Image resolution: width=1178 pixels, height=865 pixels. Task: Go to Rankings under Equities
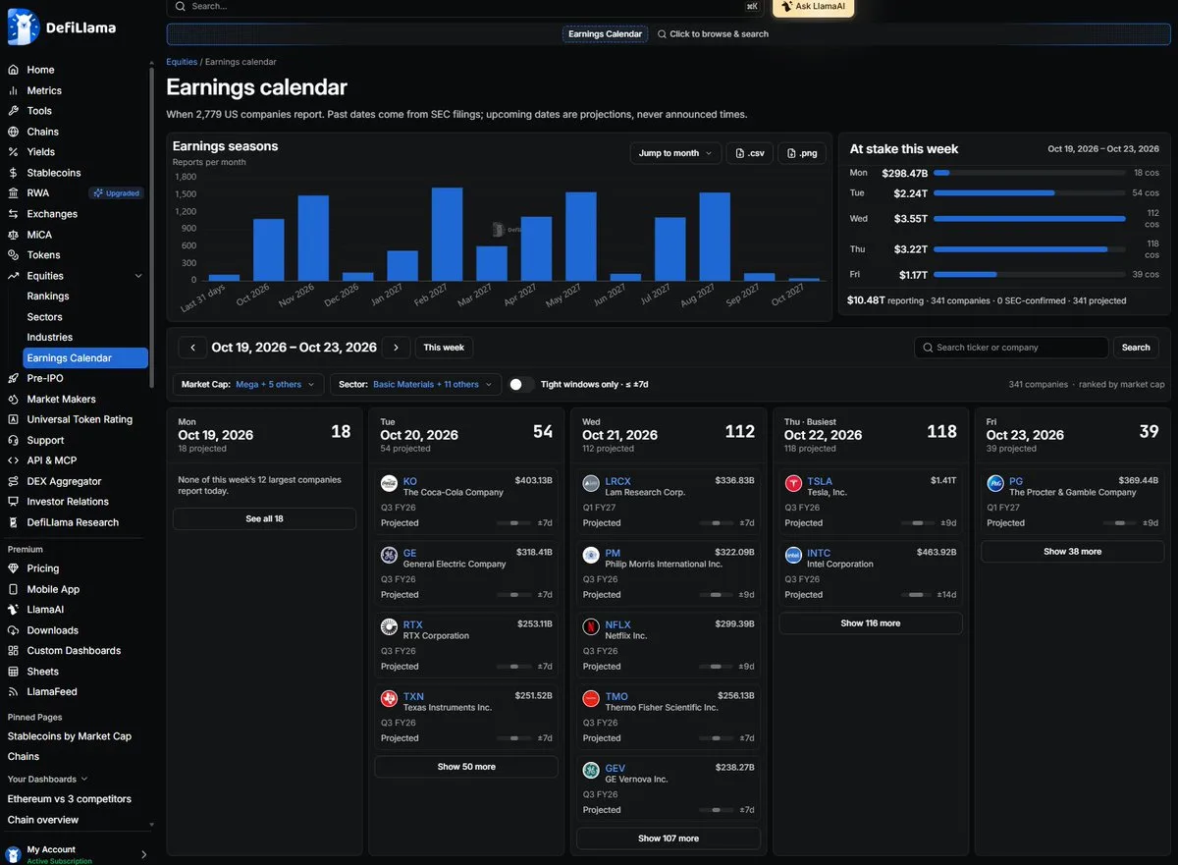click(48, 296)
